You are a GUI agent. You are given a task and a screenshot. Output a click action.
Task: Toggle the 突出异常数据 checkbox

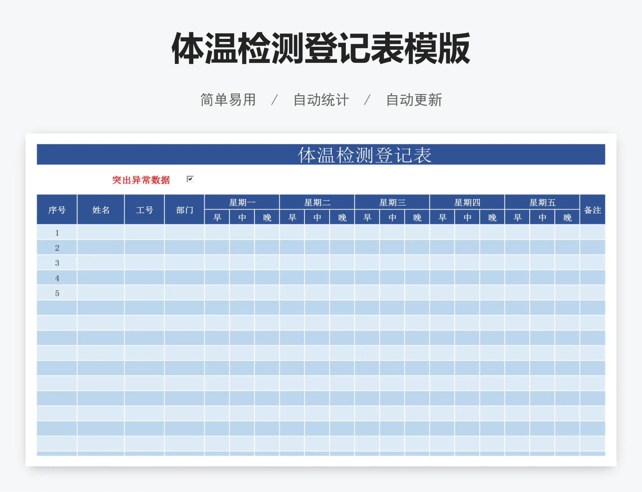tap(190, 179)
